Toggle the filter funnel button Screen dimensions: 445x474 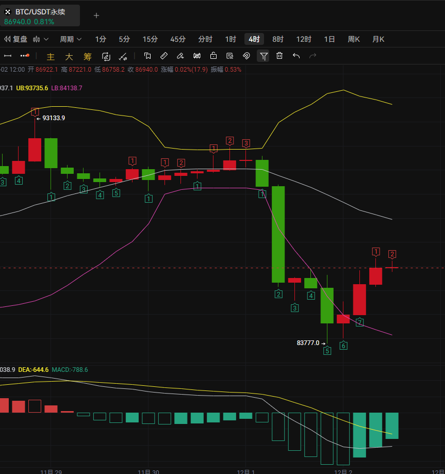click(263, 56)
